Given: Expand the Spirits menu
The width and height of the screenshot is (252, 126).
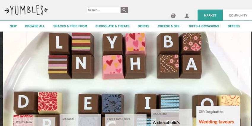Looking at the screenshot, I should click(x=143, y=26).
